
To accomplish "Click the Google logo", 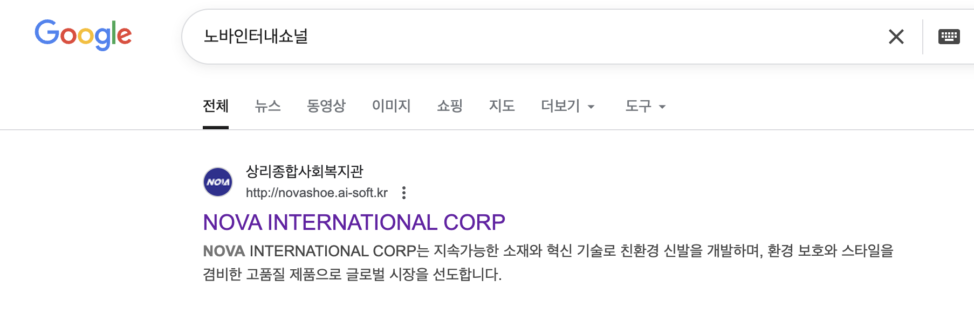I will click(83, 35).
